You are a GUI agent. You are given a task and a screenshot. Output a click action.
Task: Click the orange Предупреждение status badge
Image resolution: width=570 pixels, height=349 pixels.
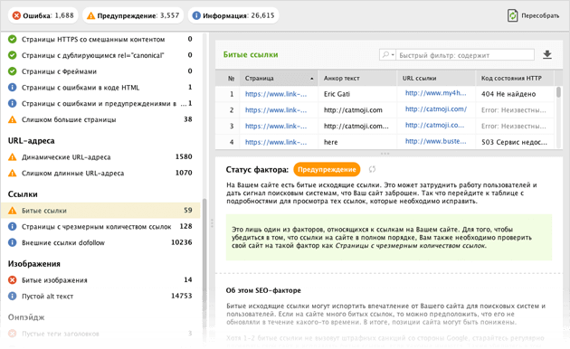(327, 170)
